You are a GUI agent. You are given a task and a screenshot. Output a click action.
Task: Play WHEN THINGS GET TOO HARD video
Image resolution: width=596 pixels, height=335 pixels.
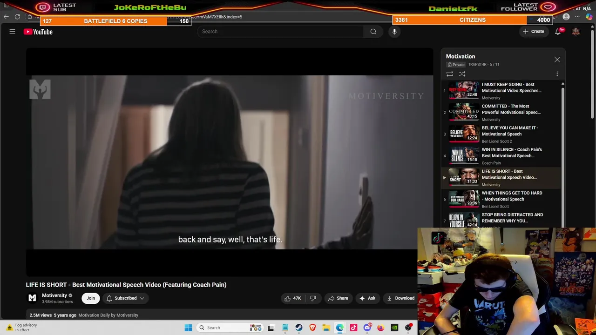(501, 199)
